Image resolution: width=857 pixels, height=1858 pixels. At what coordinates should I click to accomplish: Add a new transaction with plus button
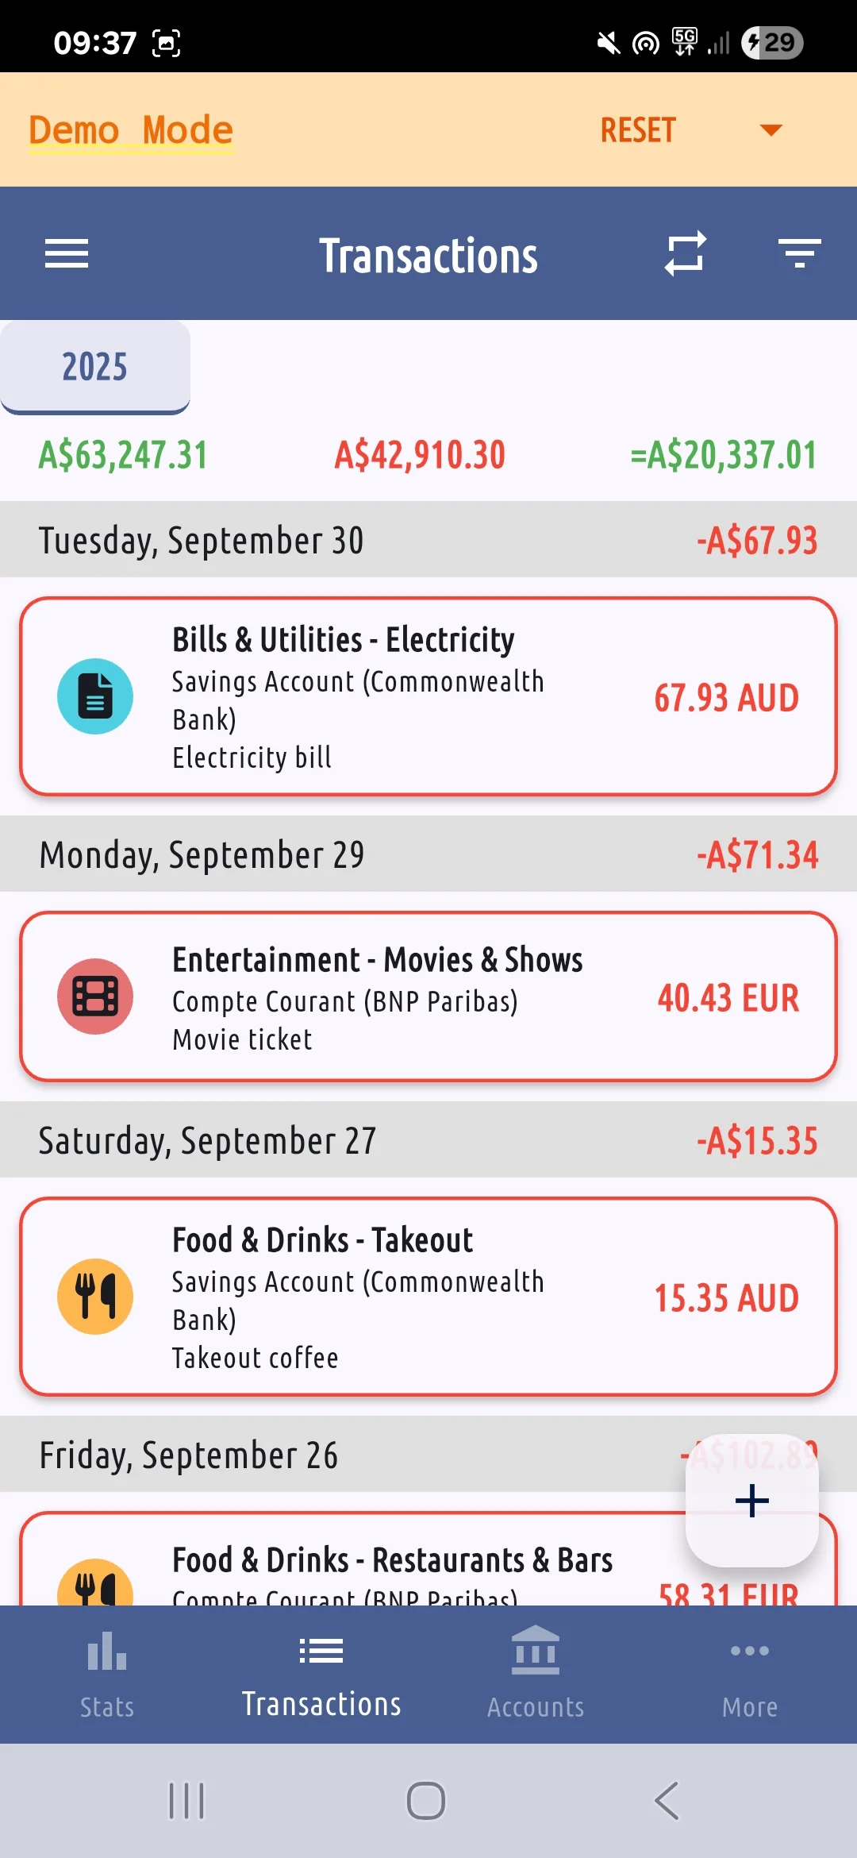[x=752, y=1501]
